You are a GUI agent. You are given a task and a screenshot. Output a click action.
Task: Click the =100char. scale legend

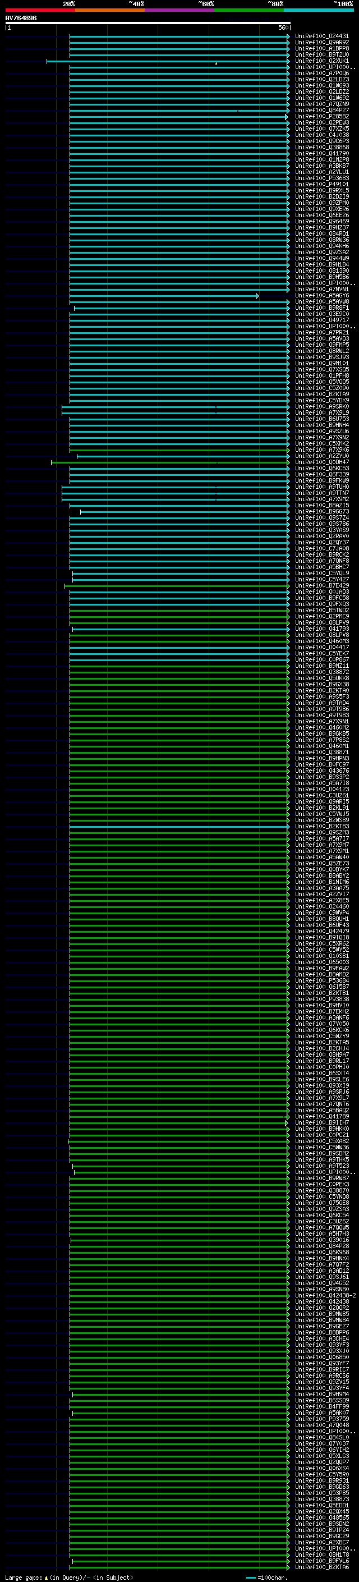[x=268, y=1578]
